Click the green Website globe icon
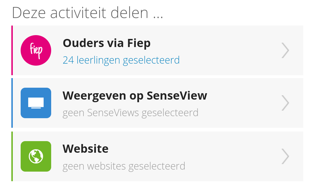The height and width of the screenshot is (187, 314). coord(36,156)
